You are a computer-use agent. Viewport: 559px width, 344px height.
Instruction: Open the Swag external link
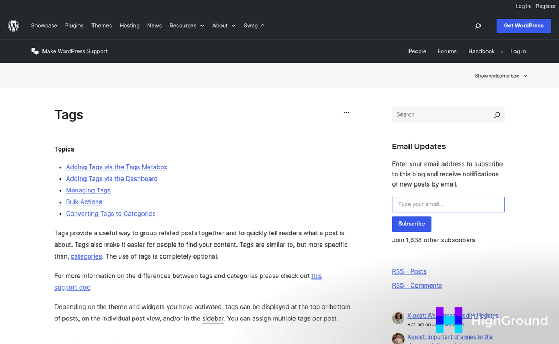254,26
